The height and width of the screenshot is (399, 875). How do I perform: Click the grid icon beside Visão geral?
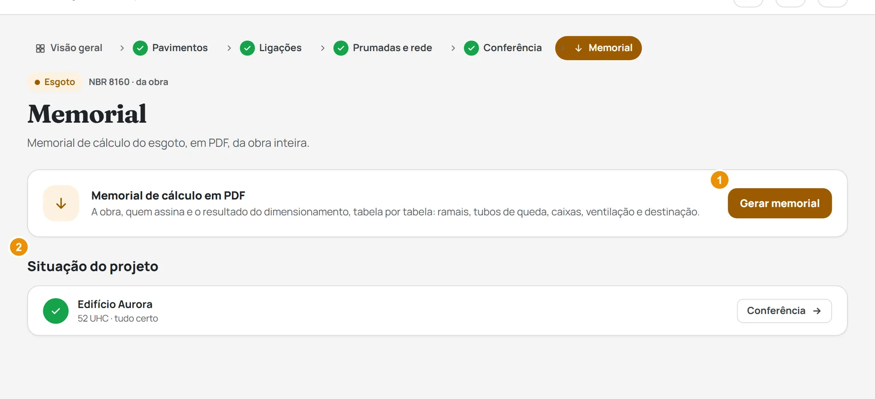(40, 48)
